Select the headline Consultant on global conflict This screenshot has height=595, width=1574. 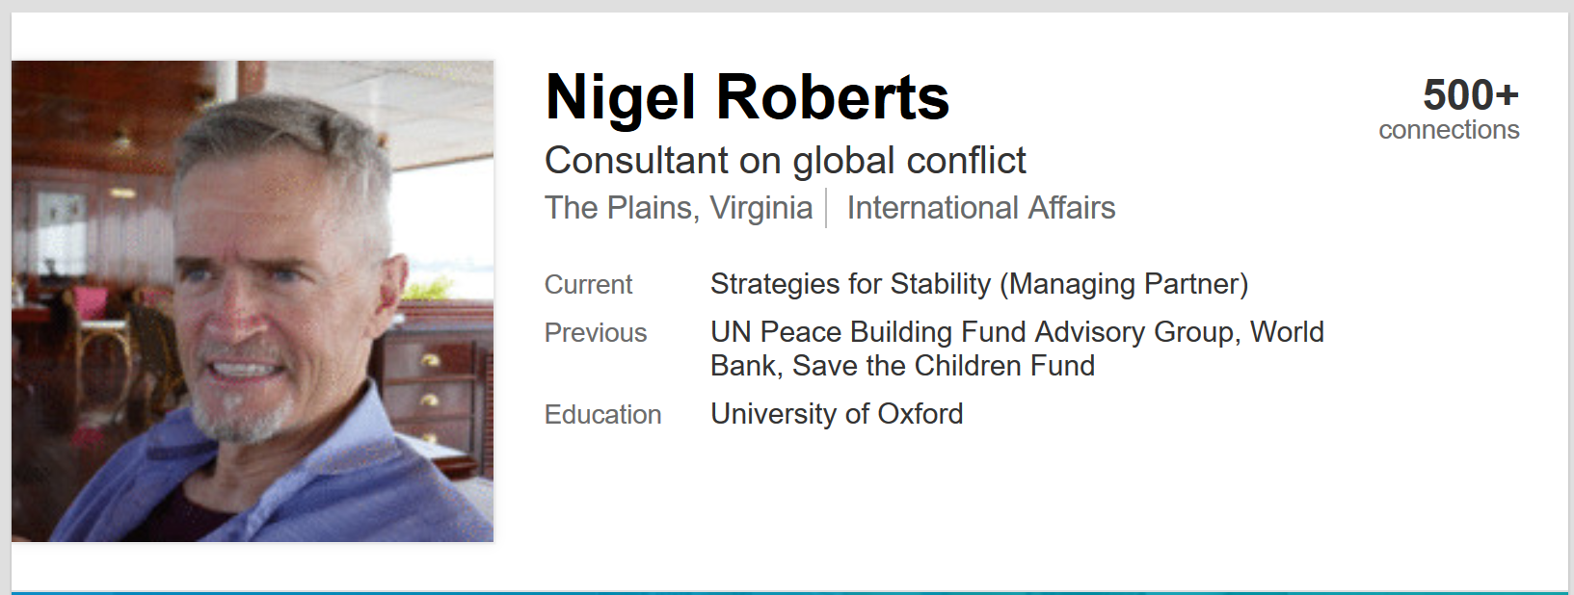(x=786, y=161)
